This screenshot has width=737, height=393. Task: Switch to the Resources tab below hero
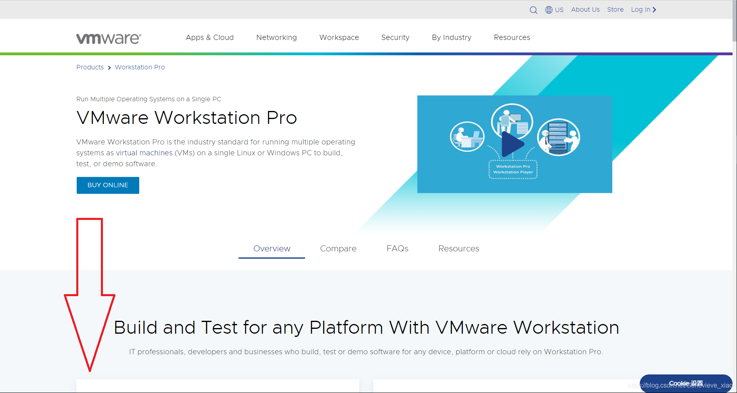coord(459,249)
